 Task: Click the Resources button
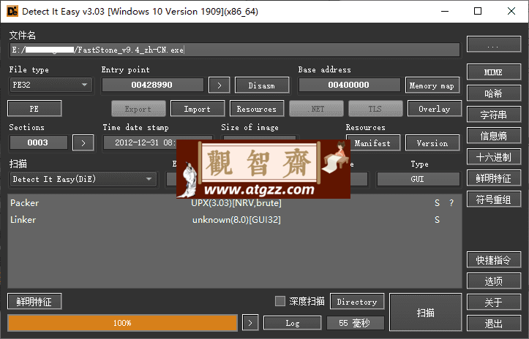(256, 109)
